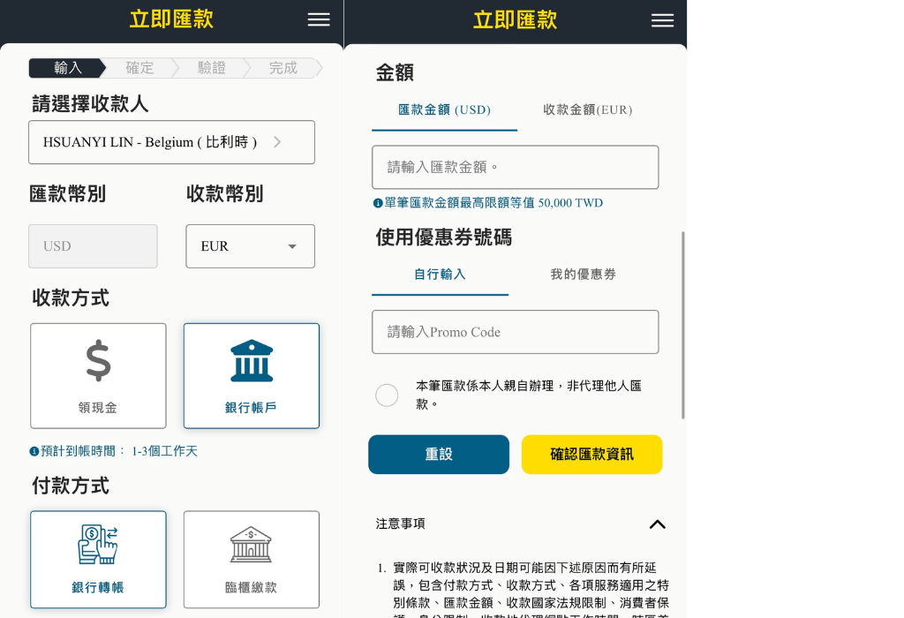Click the 注意事項 heading text
The height and width of the screenshot is (618, 904).
pos(400,524)
